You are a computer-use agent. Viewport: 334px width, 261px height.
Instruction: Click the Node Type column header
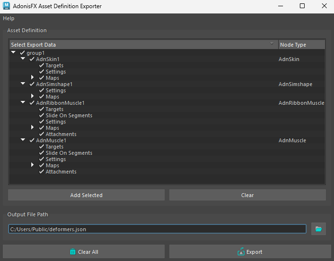click(302, 45)
